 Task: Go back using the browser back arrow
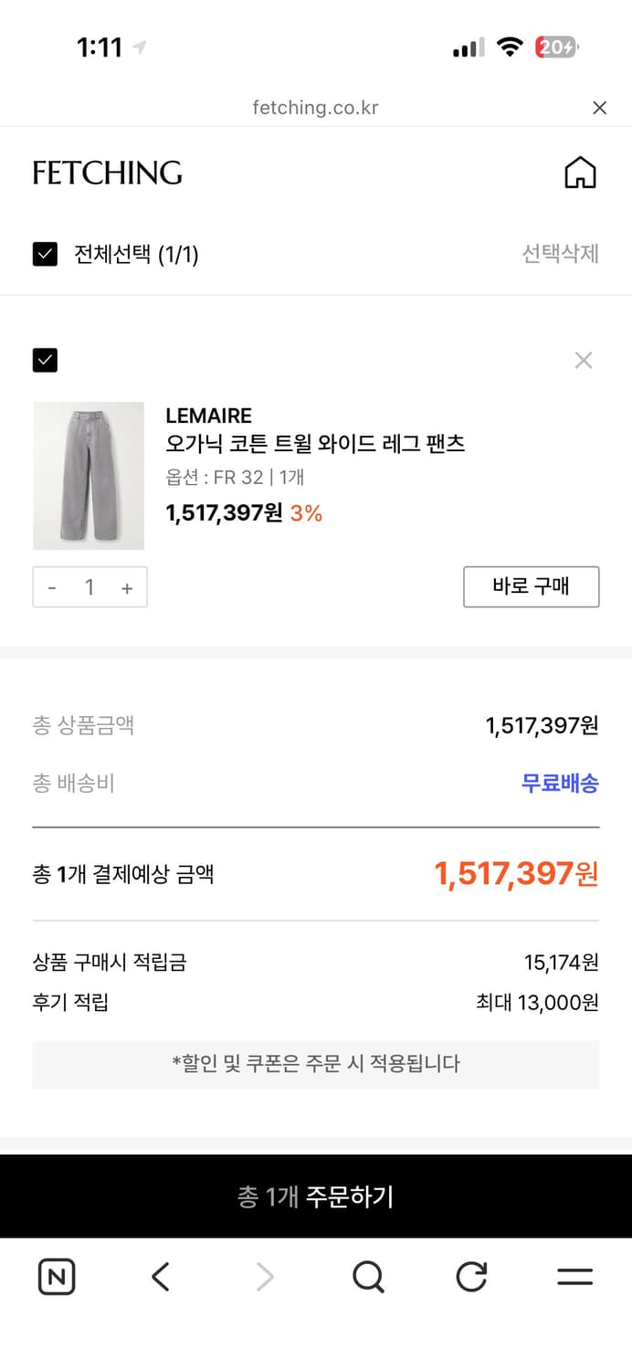160,1277
